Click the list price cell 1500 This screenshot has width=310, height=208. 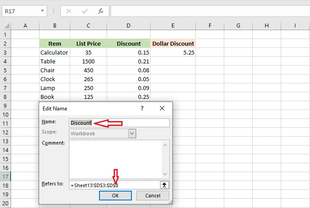[88, 61]
